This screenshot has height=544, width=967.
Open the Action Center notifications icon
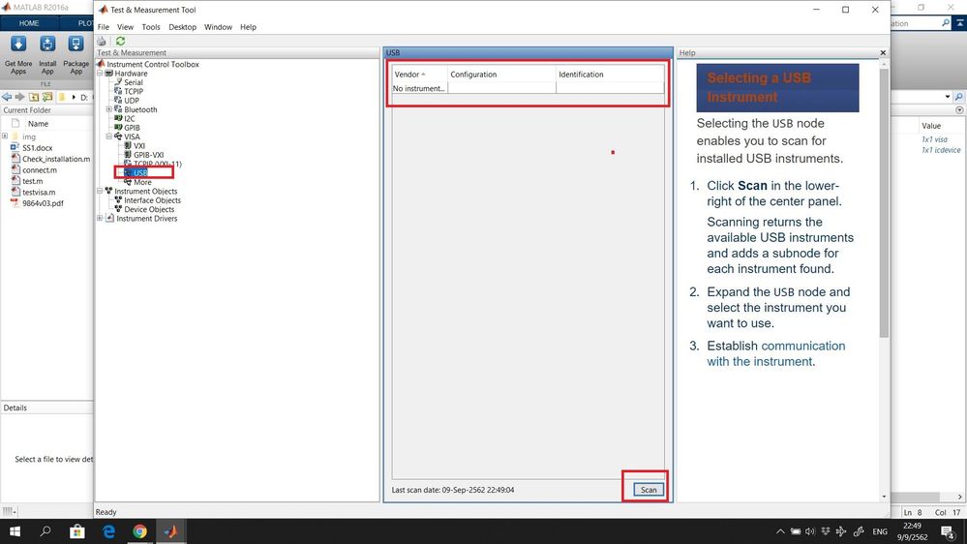(948, 531)
